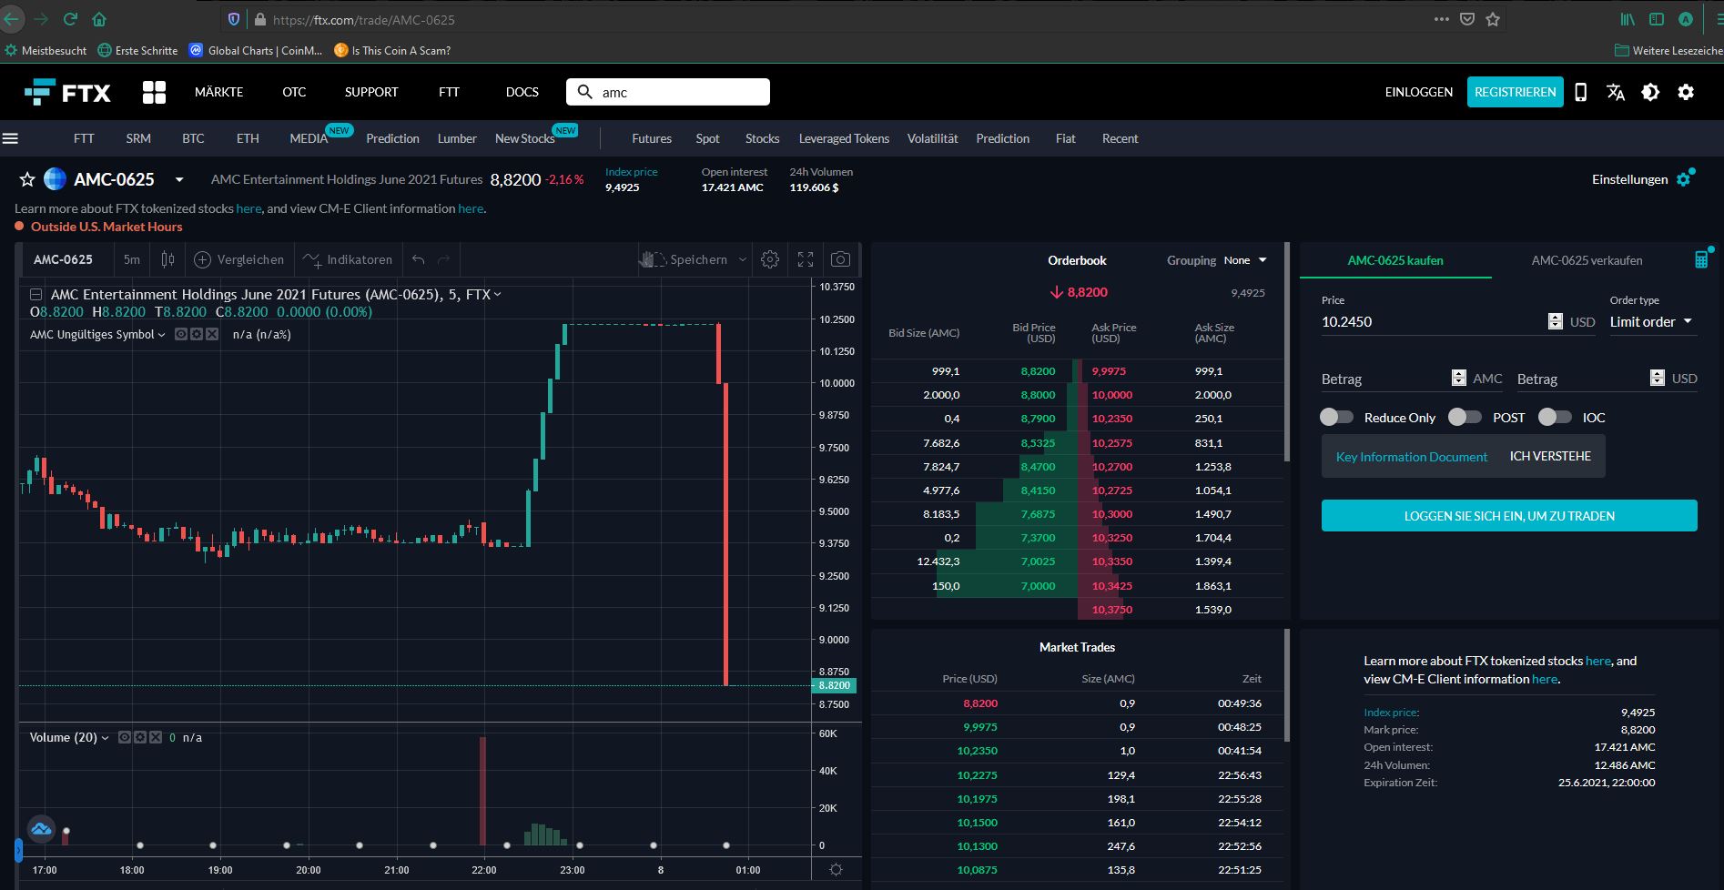Open the 5m interval selector
Image resolution: width=1724 pixels, height=890 pixels.
132,259
